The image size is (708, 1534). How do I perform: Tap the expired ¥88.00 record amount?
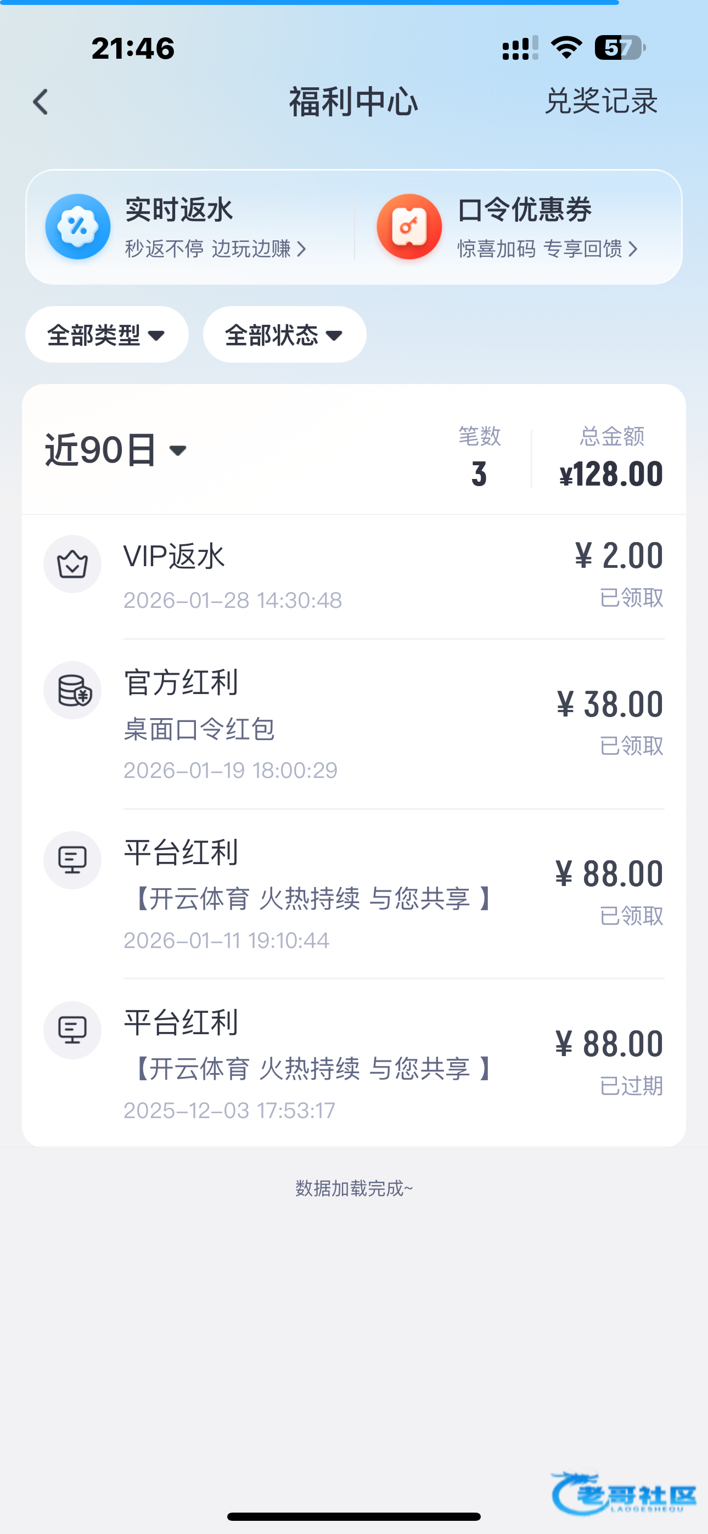(609, 1044)
